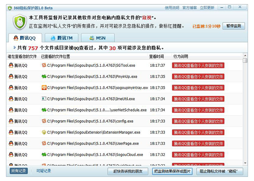The width and height of the screenshot is (254, 181).
Task: Click the red 757 files count
Action: point(33,48)
